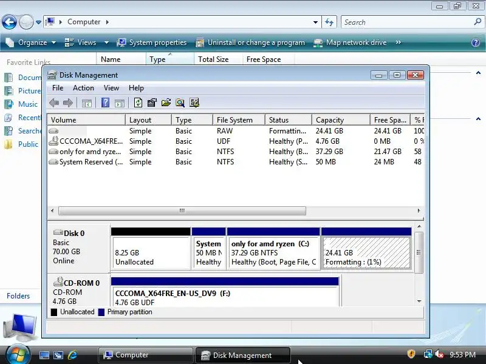Click the blue Primary partition legend swatch

(x=101, y=312)
